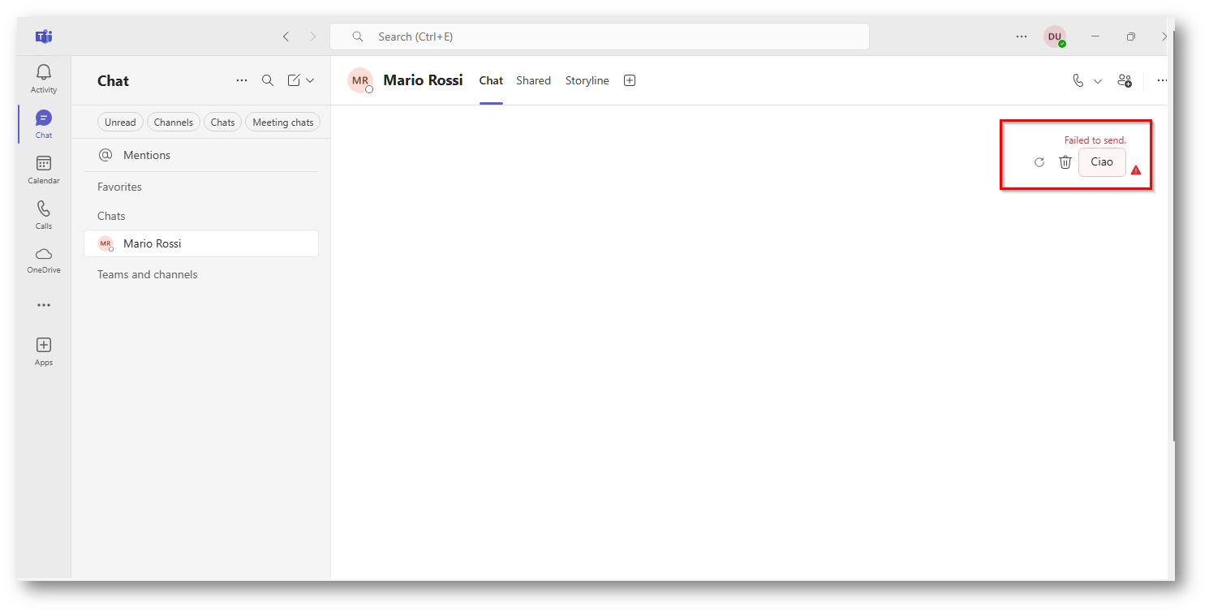The height and width of the screenshot is (615, 1209).
Task: Expand the new chat options dropdown
Action: coord(310,80)
